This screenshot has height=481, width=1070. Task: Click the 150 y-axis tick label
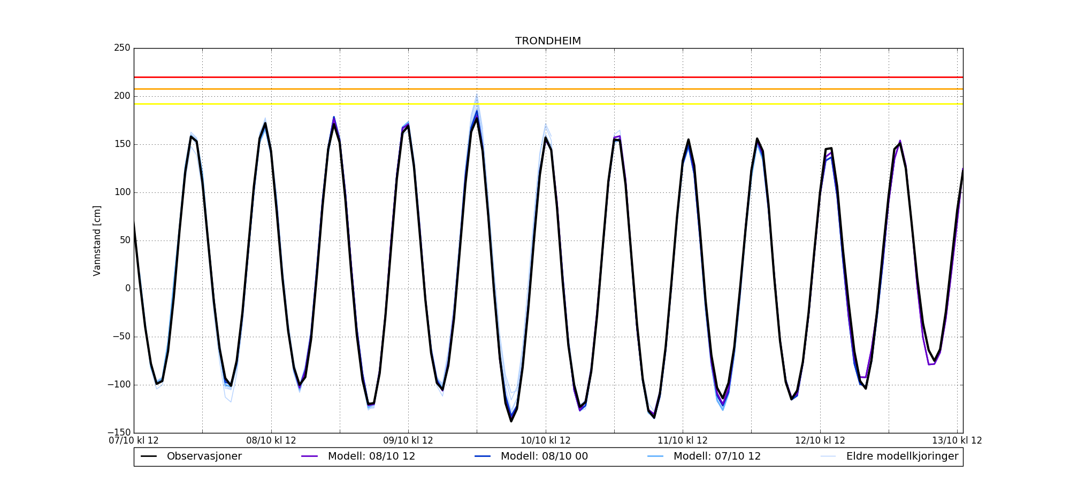point(122,144)
